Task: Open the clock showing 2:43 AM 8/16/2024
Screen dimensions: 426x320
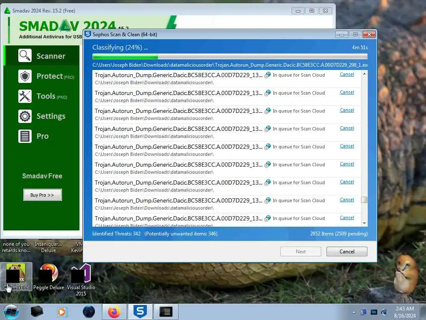Action: [405, 312]
